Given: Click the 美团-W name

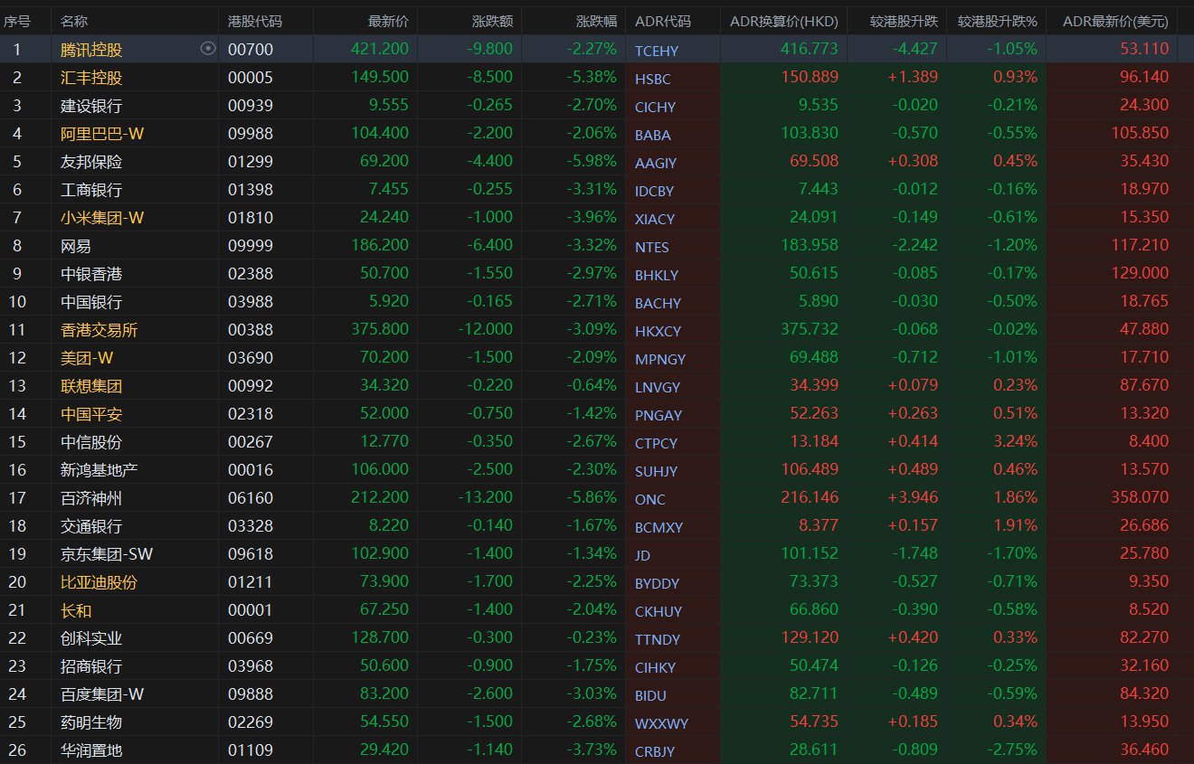Looking at the screenshot, I should click(x=87, y=358).
